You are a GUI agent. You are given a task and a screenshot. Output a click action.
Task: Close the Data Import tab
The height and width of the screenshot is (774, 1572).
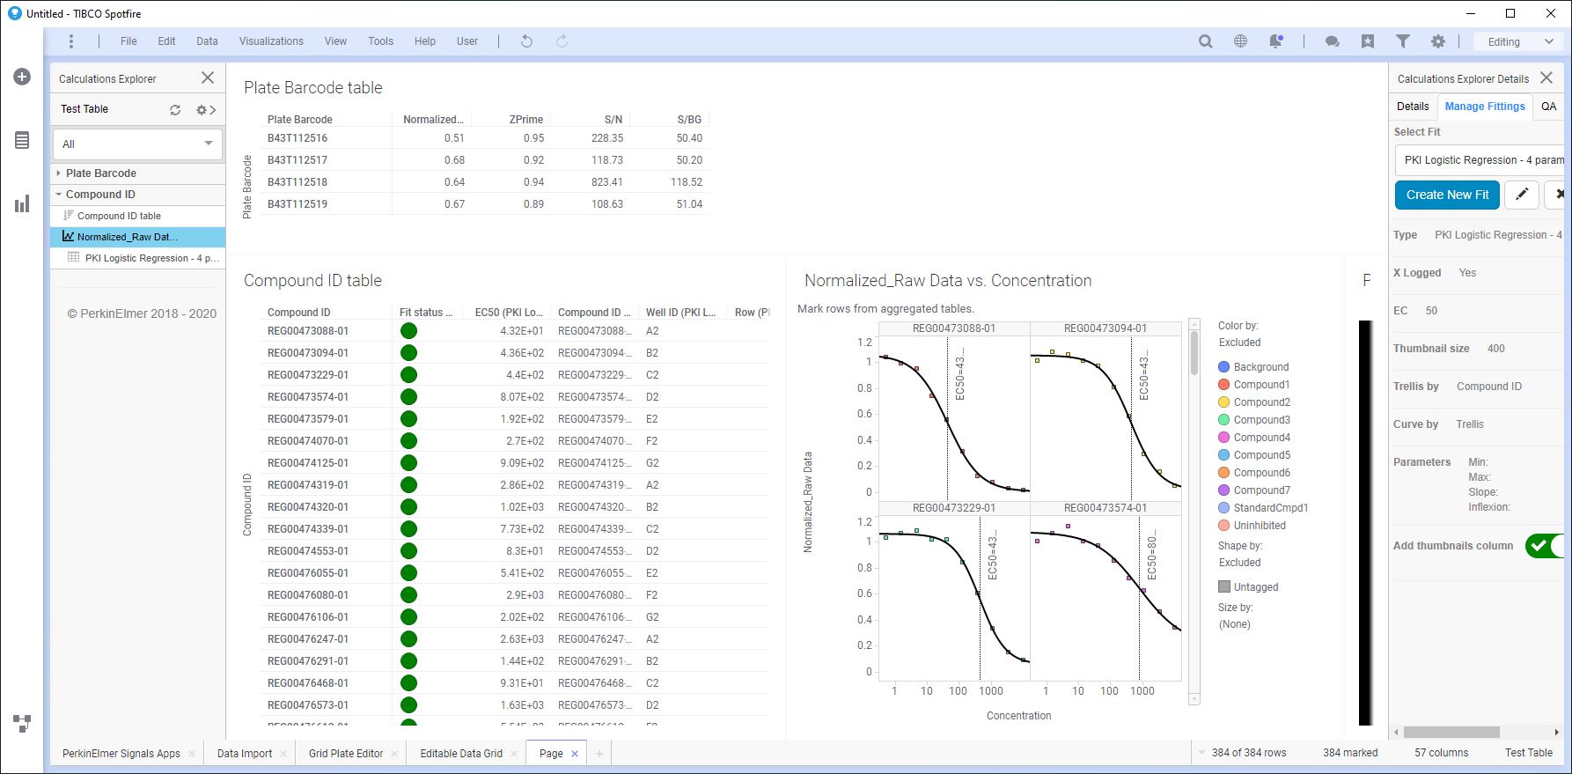pyautogui.click(x=283, y=754)
